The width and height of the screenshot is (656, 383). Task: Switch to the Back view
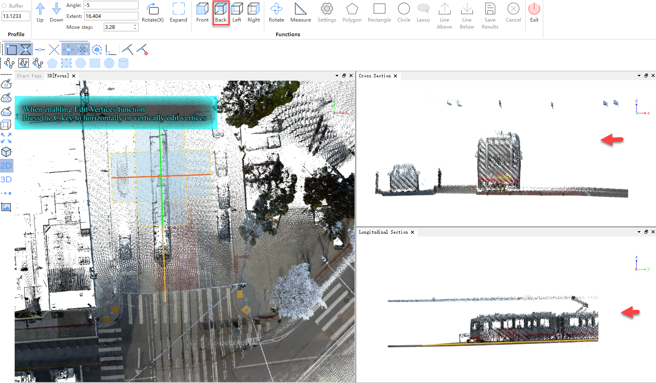221,13
